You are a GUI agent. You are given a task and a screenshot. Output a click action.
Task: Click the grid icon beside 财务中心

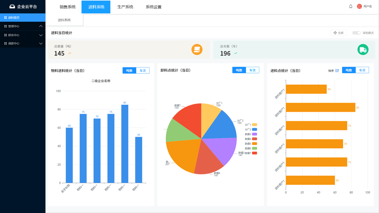5,35
